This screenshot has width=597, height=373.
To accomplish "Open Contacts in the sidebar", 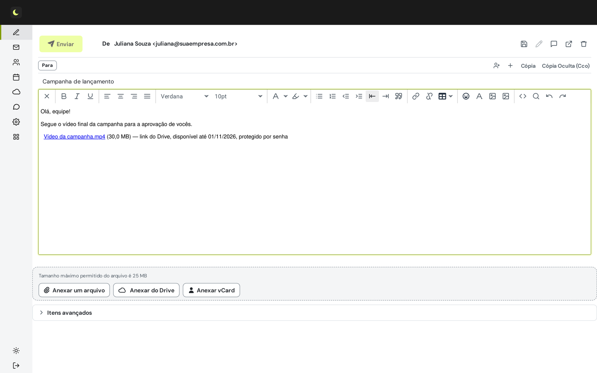I will point(16,62).
